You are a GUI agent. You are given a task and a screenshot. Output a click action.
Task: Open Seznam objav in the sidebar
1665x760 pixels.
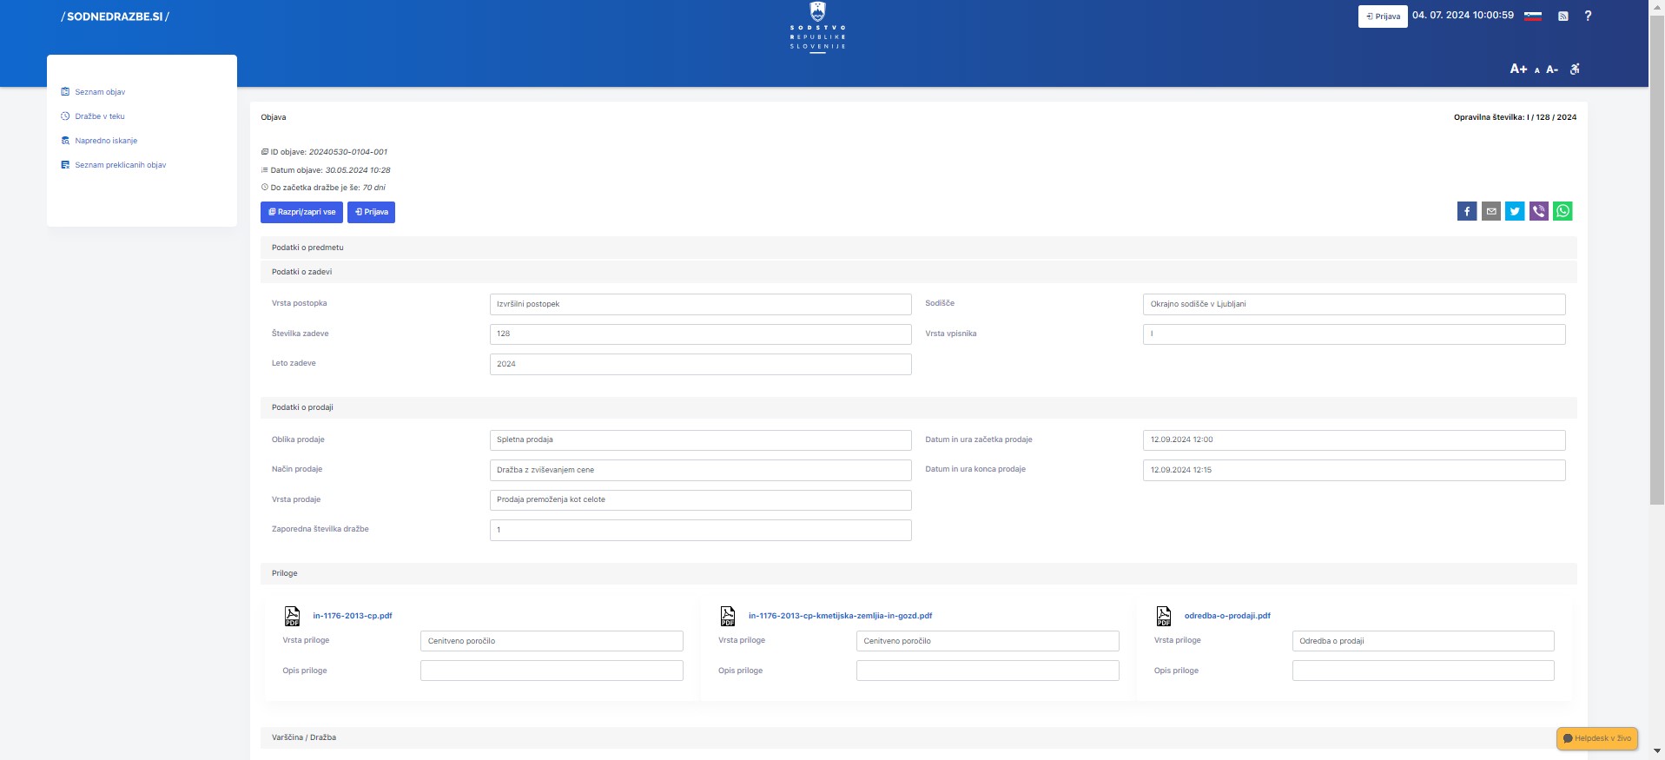click(x=100, y=92)
